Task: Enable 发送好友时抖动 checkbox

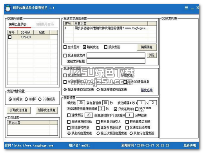Action: click(69, 122)
